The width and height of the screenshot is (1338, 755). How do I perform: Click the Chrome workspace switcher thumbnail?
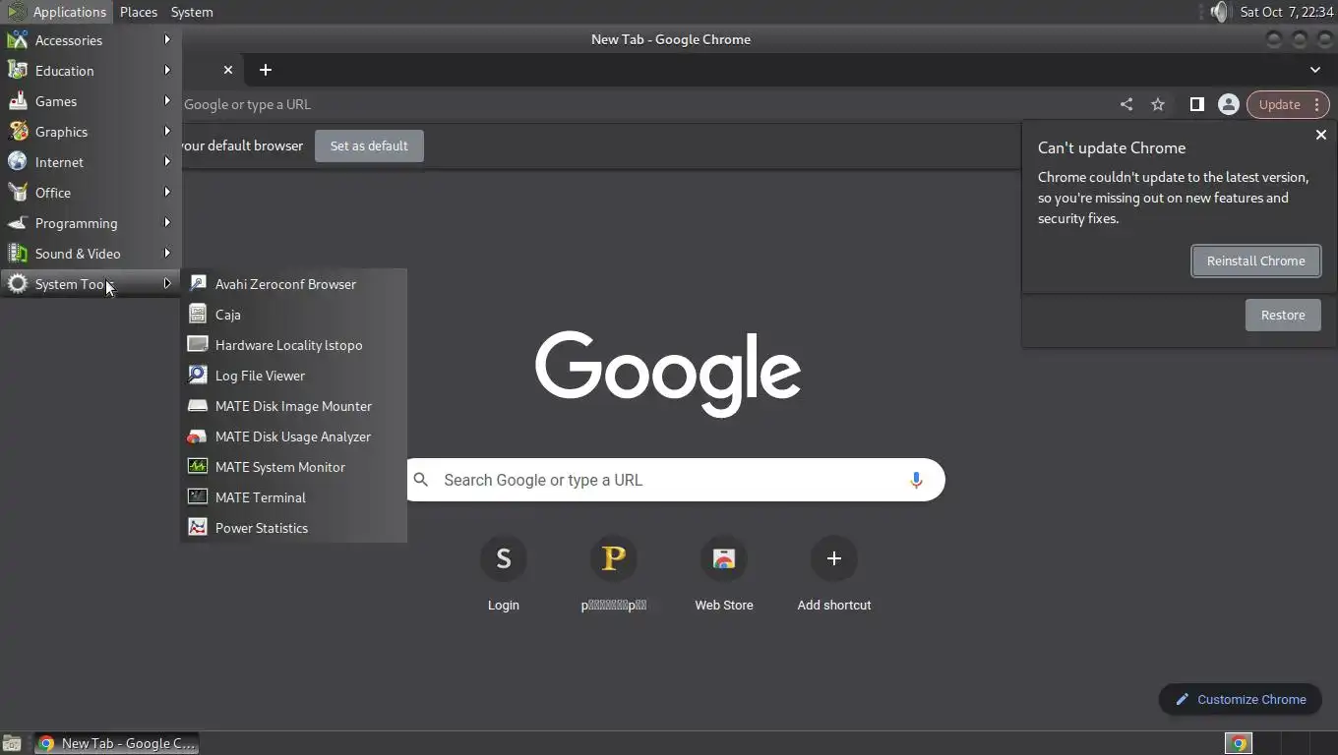pyautogui.click(x=1240, y=743)
